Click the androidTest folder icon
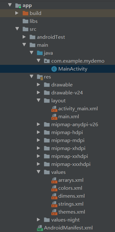Screen dimensions: 115x232 pos(32,37)
